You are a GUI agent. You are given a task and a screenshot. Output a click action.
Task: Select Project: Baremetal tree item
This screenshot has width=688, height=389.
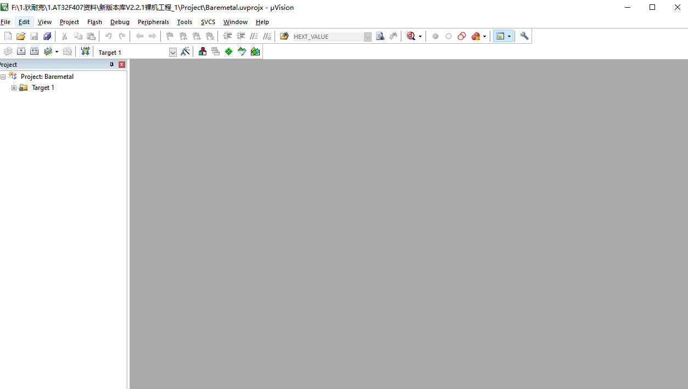[47, 77]
